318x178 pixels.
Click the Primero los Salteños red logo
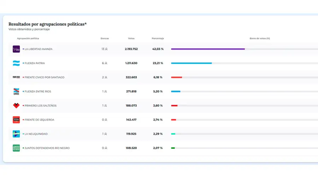(16, 105)
